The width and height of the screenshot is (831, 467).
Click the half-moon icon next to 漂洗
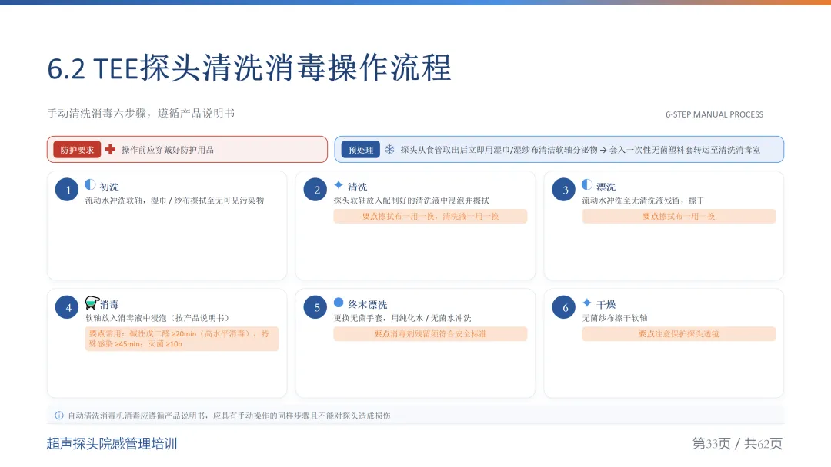[x=587, y=184]
